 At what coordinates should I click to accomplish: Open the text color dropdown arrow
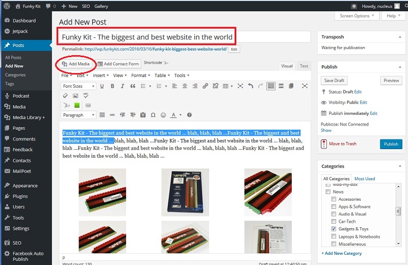181,115
